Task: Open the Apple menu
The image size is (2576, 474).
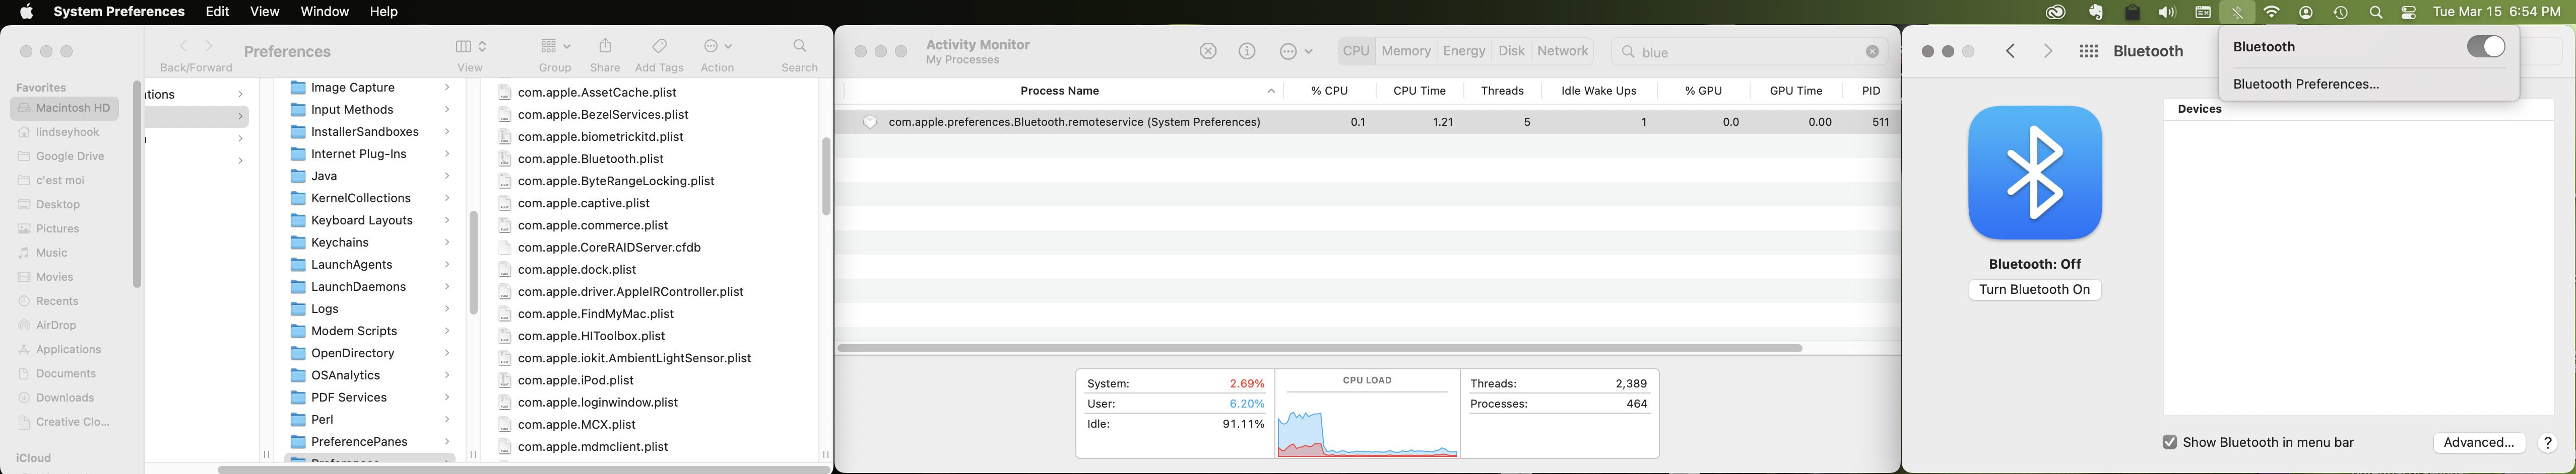Action: [27, 12]
